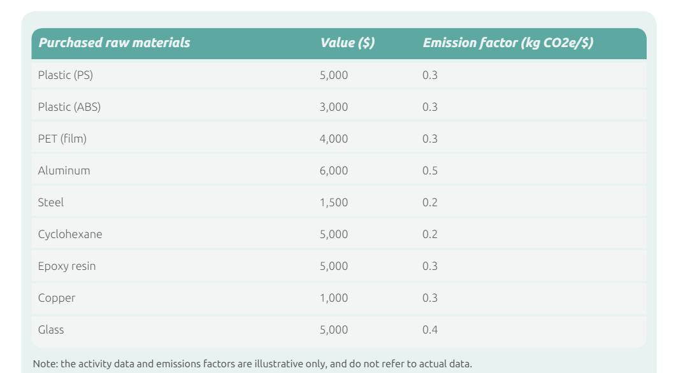The image size is (676, 373).
Task: Select the Plastic (ABS) row label
Action: (x=69, y=107)
